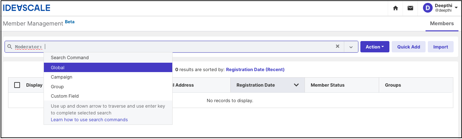Click the magnifier search icon
462x139 pixels.
pos(10,47)
